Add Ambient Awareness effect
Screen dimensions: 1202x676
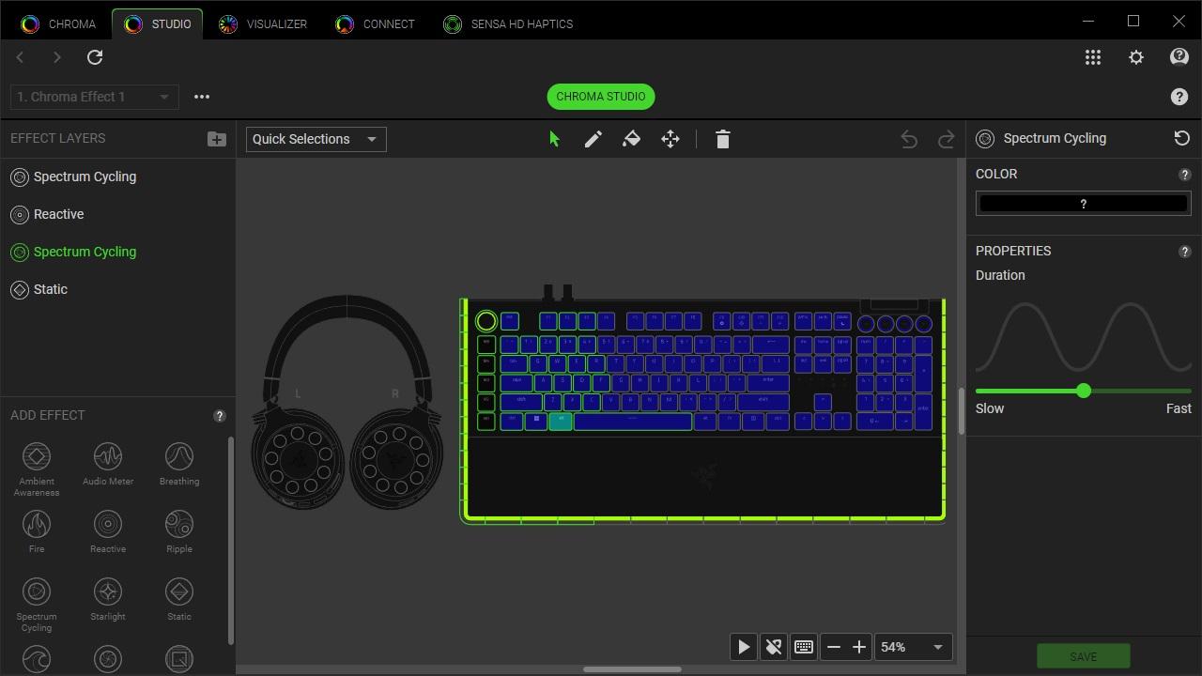37,469
